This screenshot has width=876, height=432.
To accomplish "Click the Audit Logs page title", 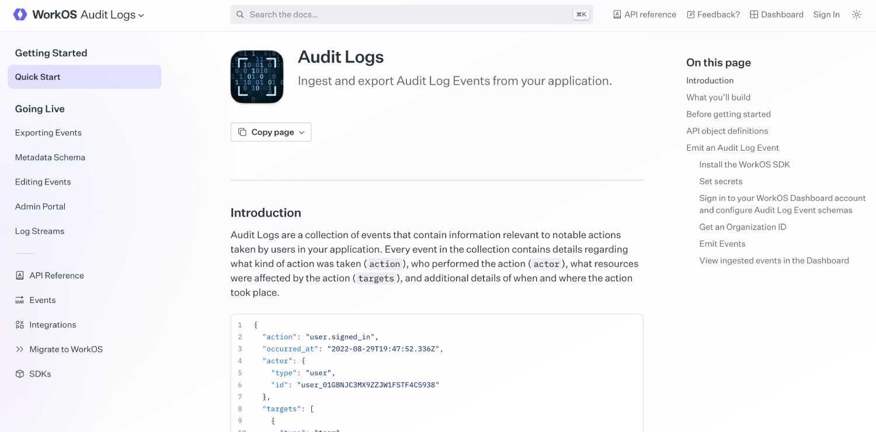I will (x=340, y=57).
